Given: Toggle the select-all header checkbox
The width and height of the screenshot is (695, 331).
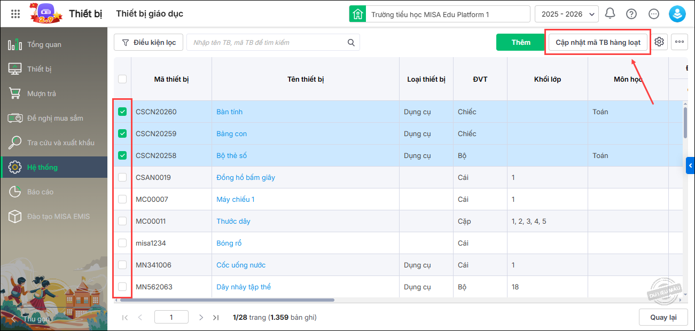Looking at the screenshot, I should click(122, 79).
